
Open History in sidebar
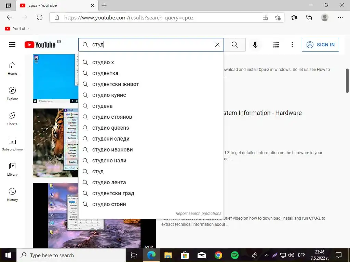coord(12,195)
